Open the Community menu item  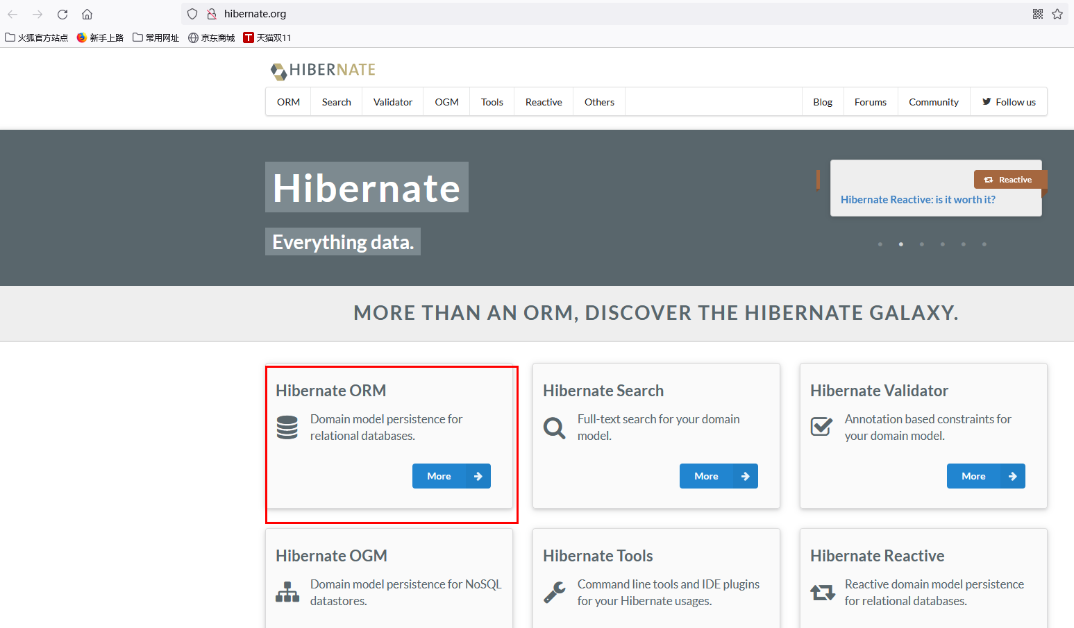coord(934,102)
